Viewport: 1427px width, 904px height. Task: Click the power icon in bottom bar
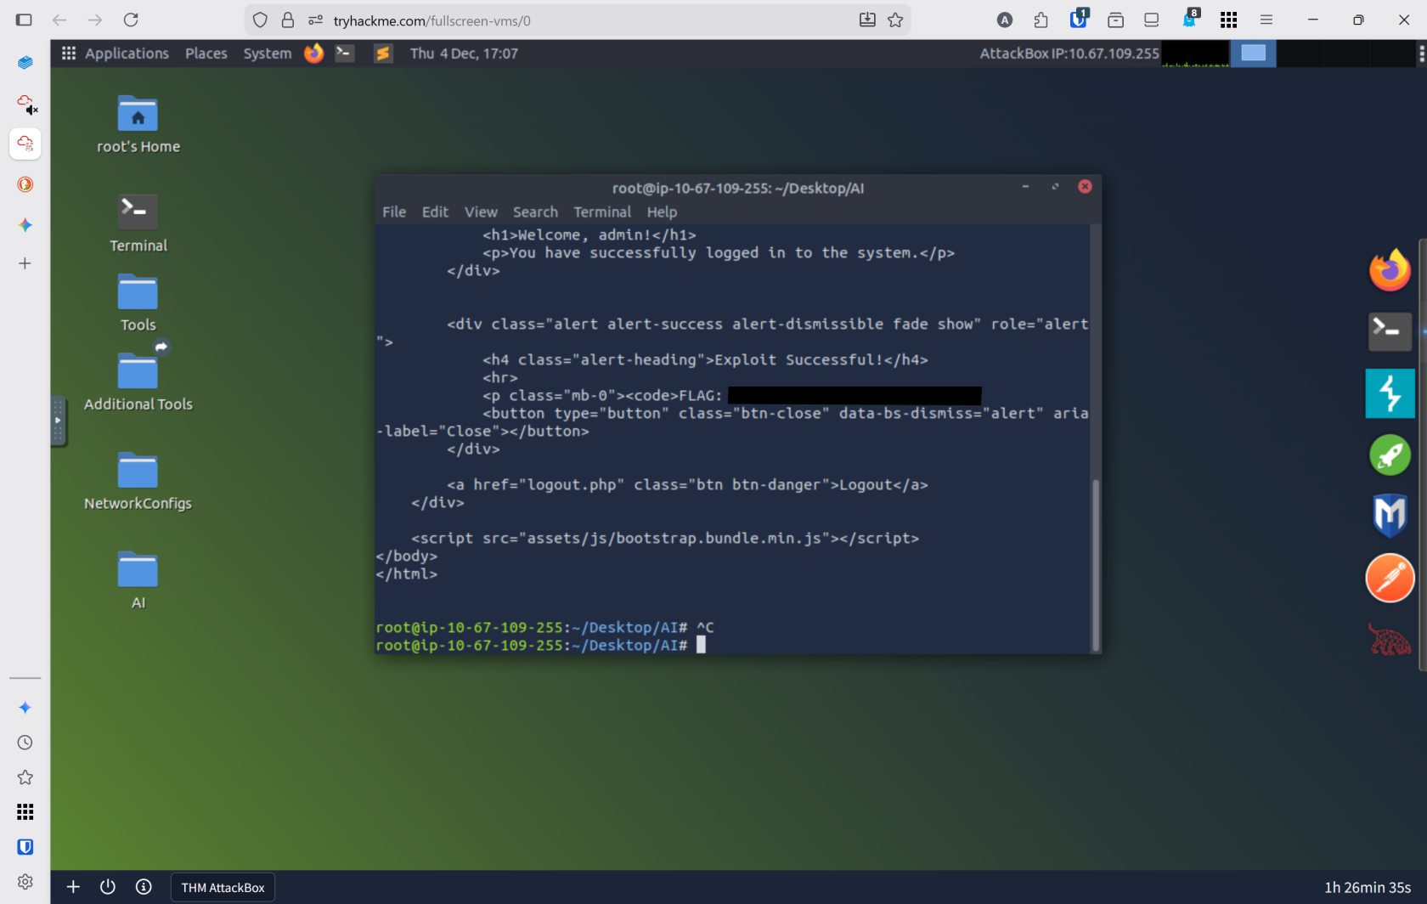pyautogui.click(x=108, y=887)
